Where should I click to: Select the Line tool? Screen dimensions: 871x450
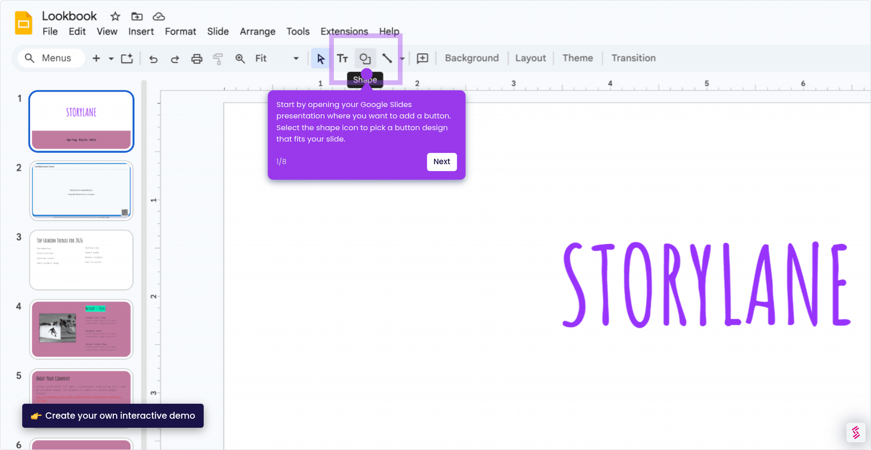pos(387,58)
